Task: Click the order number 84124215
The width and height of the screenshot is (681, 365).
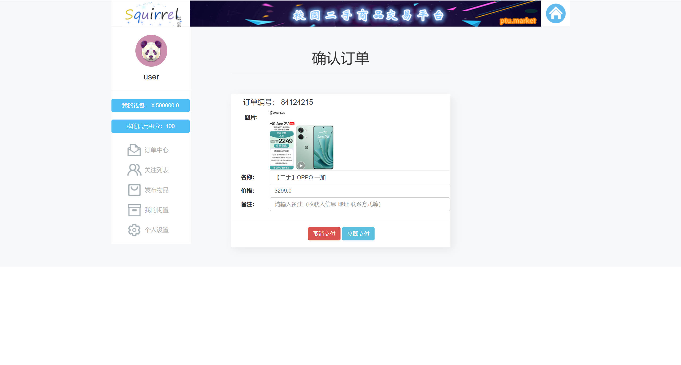Action: (x=297, y=102)
